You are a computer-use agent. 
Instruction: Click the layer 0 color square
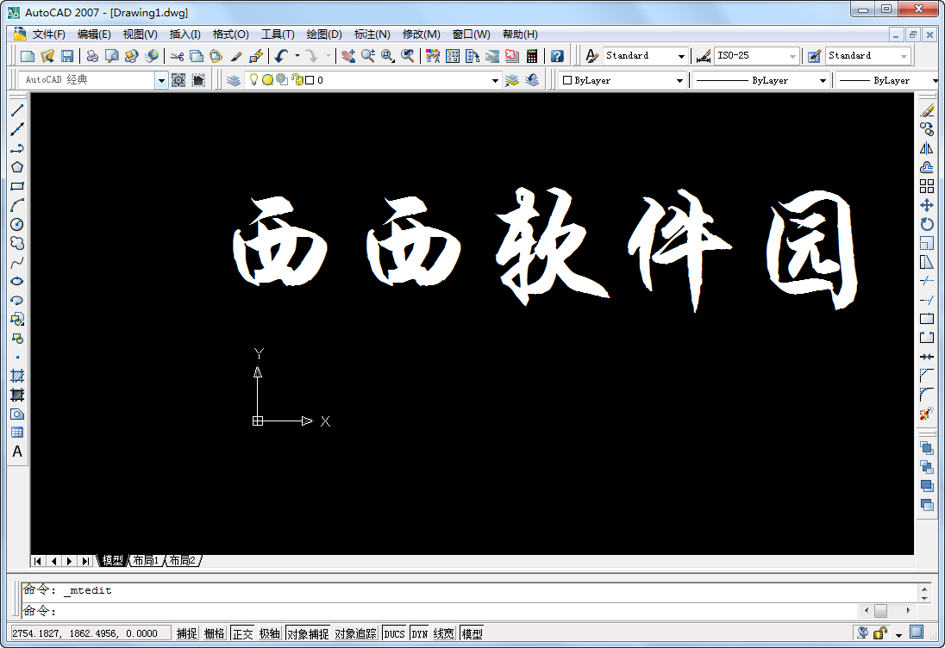(x=310, y=80)
